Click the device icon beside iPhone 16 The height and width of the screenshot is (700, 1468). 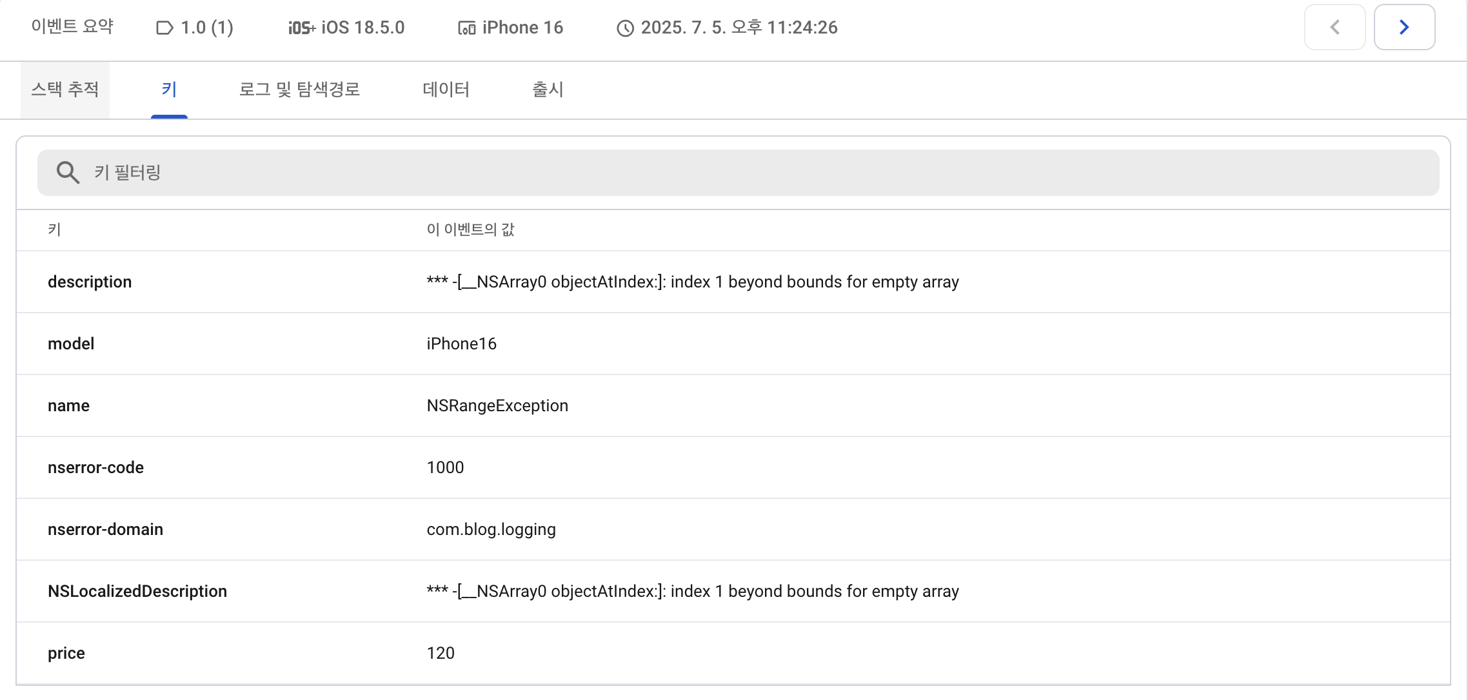(466, 28)
